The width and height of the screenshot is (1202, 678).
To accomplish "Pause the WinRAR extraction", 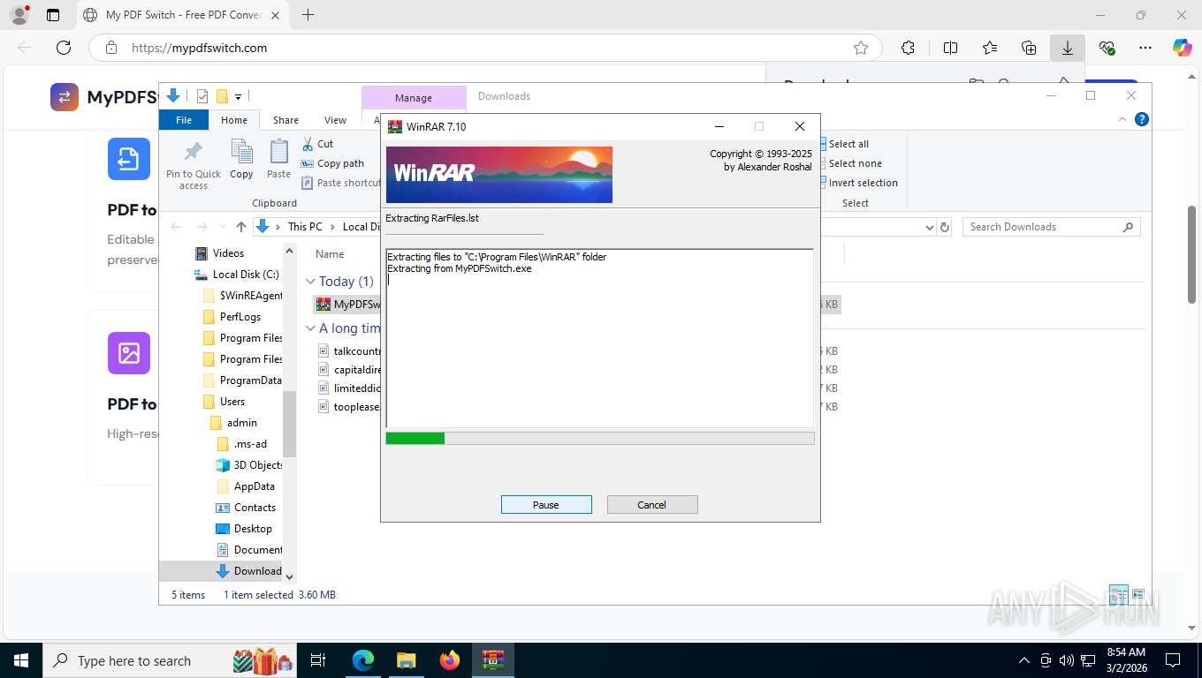I will click(x=546, y=505).
